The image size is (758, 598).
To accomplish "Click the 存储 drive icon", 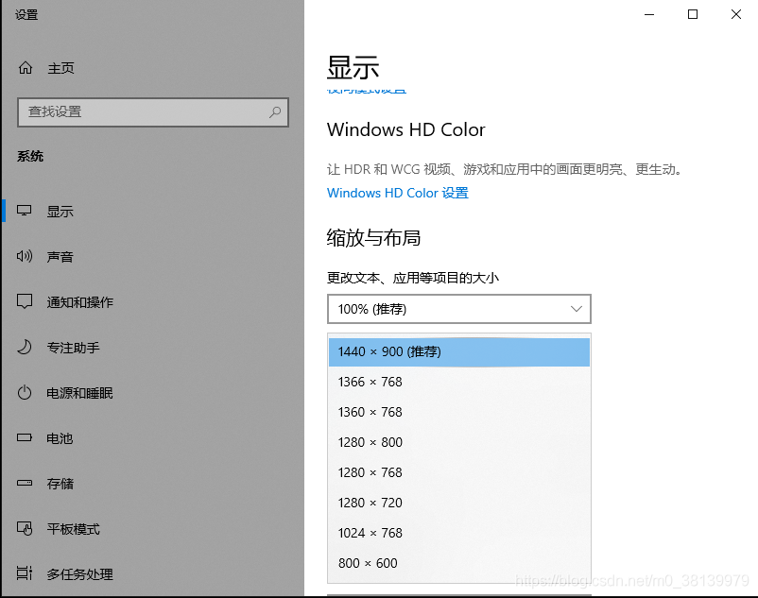I will pyautogui.click(x=25, y=483).
